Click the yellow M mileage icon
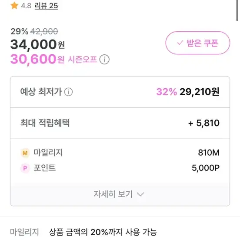This screenshot has width=240, height=240. (25, 153)
